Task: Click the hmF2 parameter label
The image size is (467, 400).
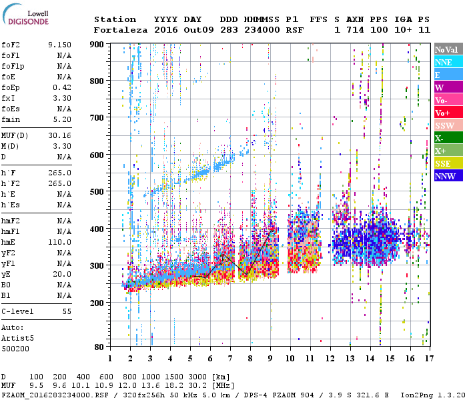Action: pos(11,221)
